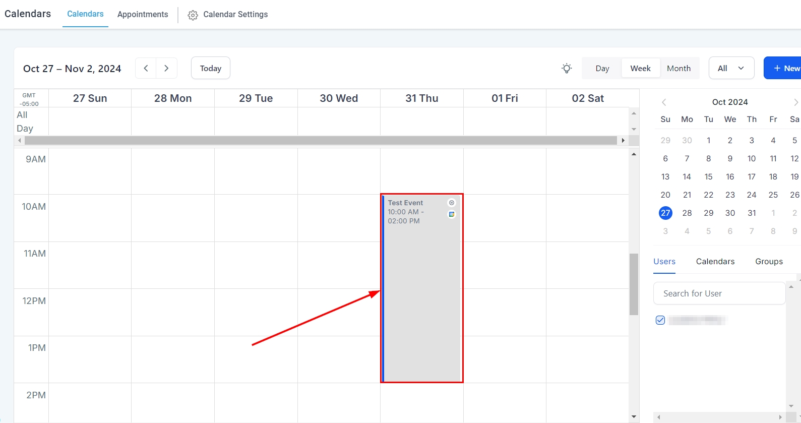Screen dimensions: 801x423
Task: Uncheck the user checkbox in Users list
Action: click(660, 320)
